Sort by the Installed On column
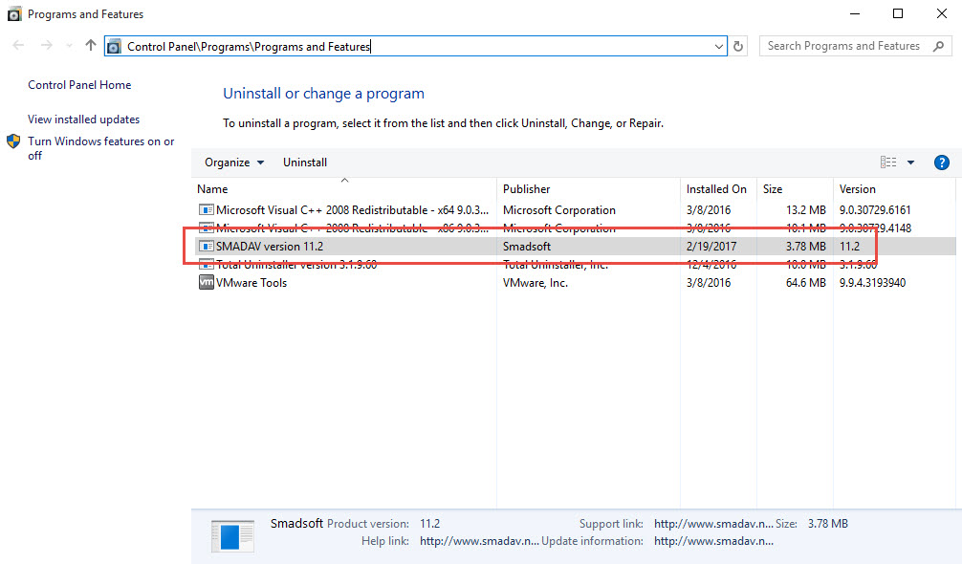Viewport: 962px width, 564px height. pos(718,189)
